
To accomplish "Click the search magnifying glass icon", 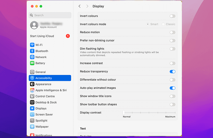I will coord(31,15).
